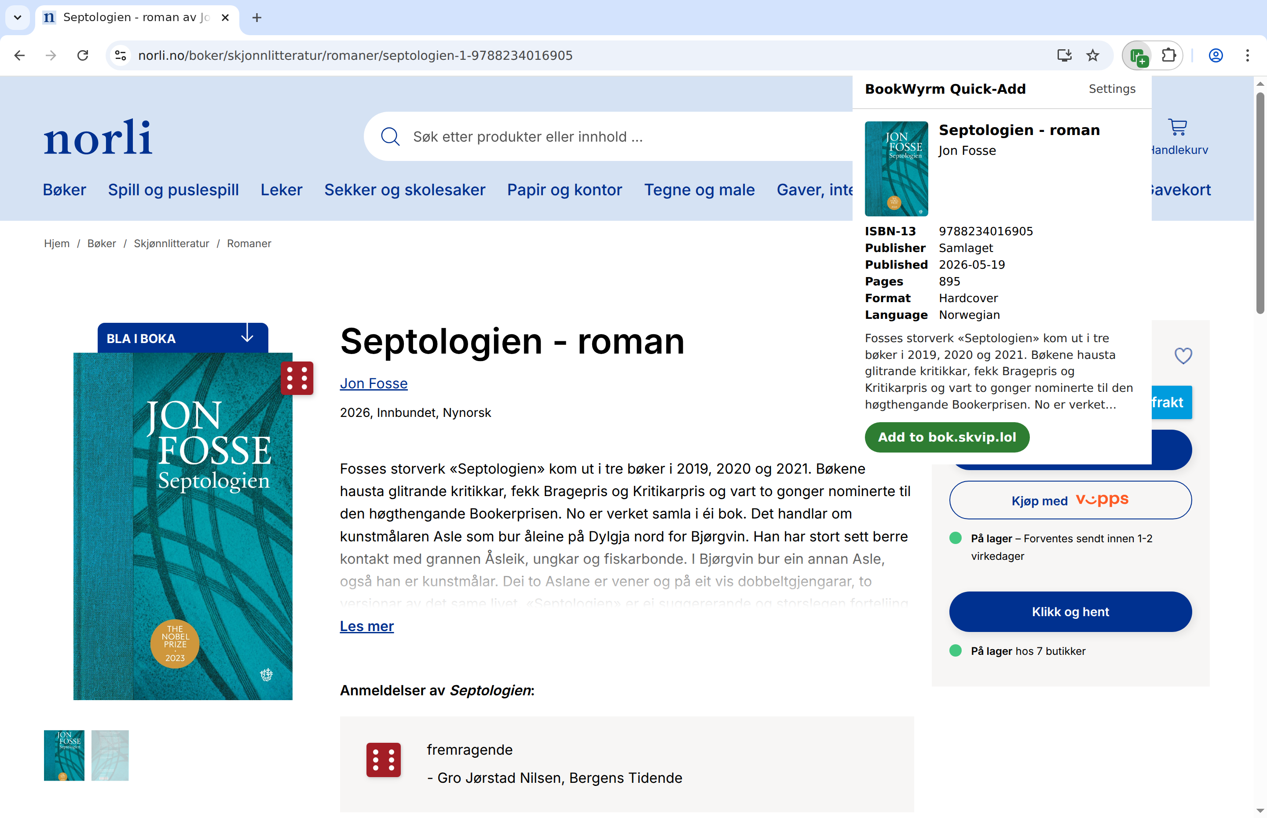Click the language value Norwegian

969,314
